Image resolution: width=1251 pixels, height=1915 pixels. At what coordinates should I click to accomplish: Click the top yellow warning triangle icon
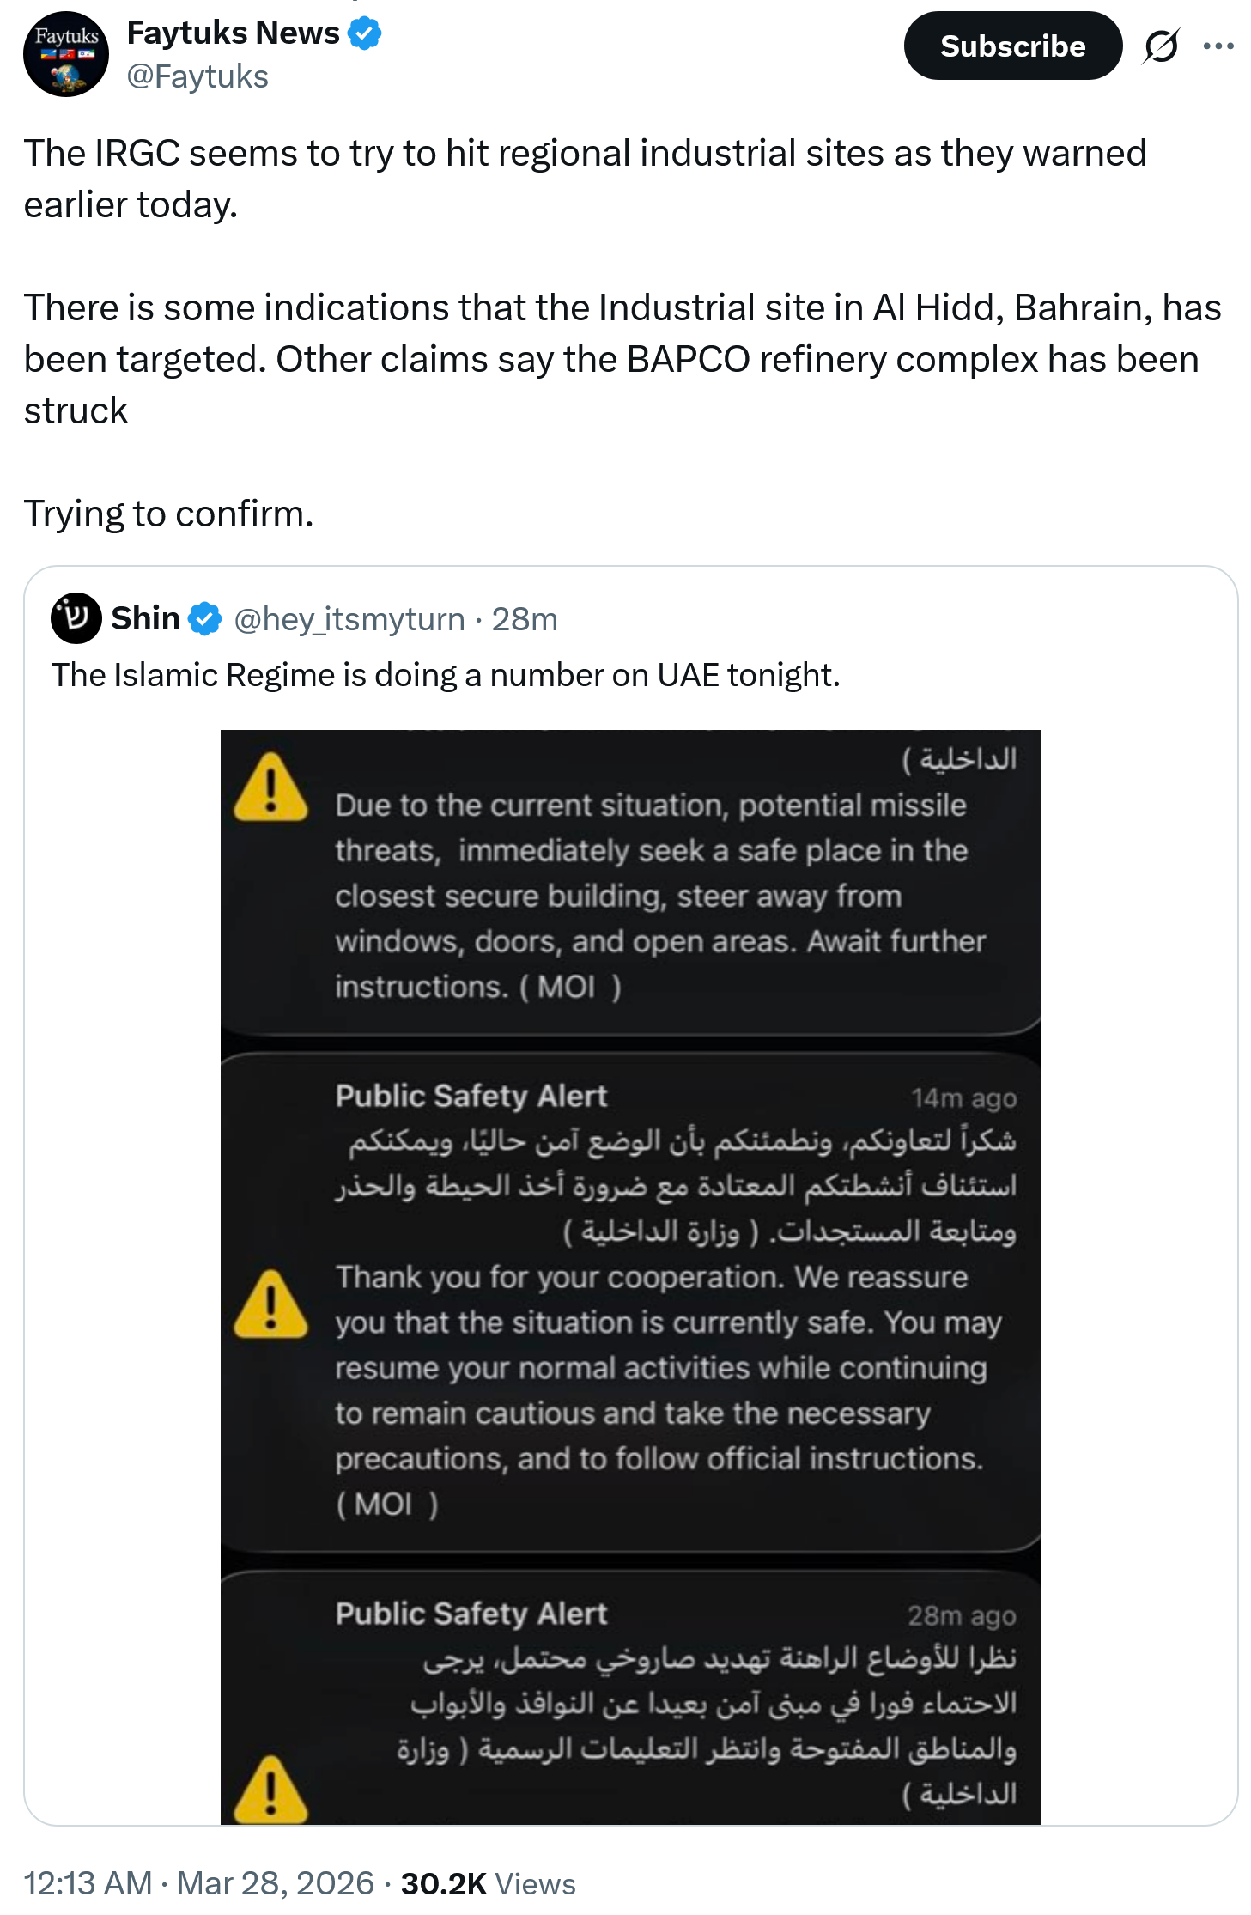(x=270, y=787)
